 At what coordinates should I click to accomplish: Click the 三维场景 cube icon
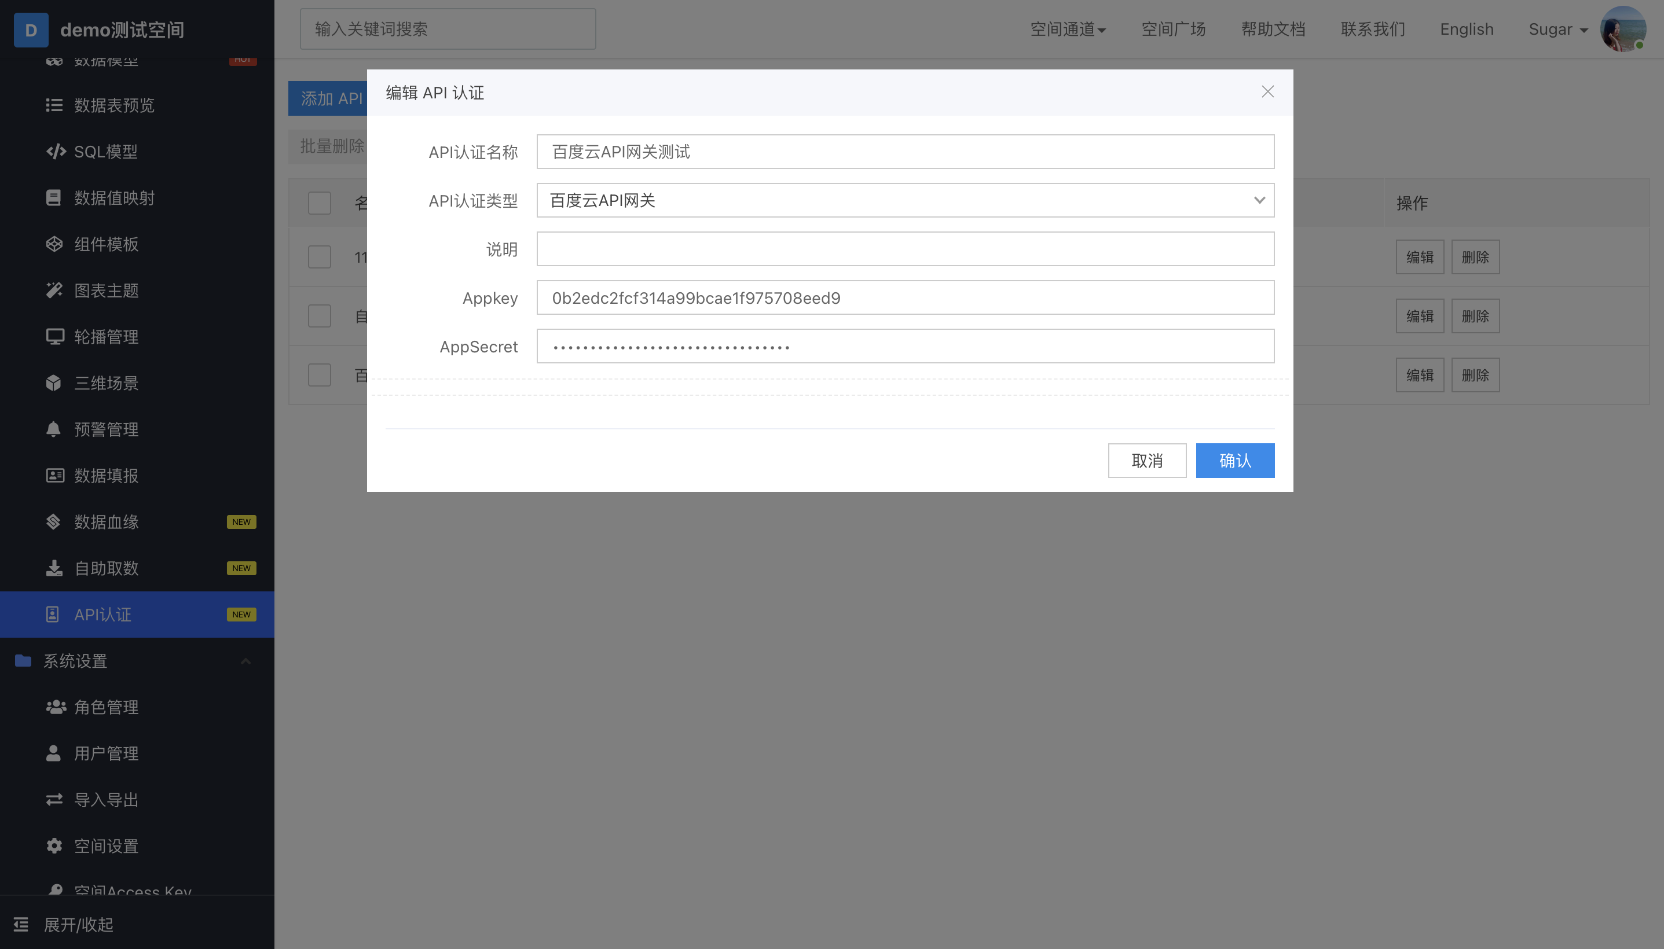(53, 382)
